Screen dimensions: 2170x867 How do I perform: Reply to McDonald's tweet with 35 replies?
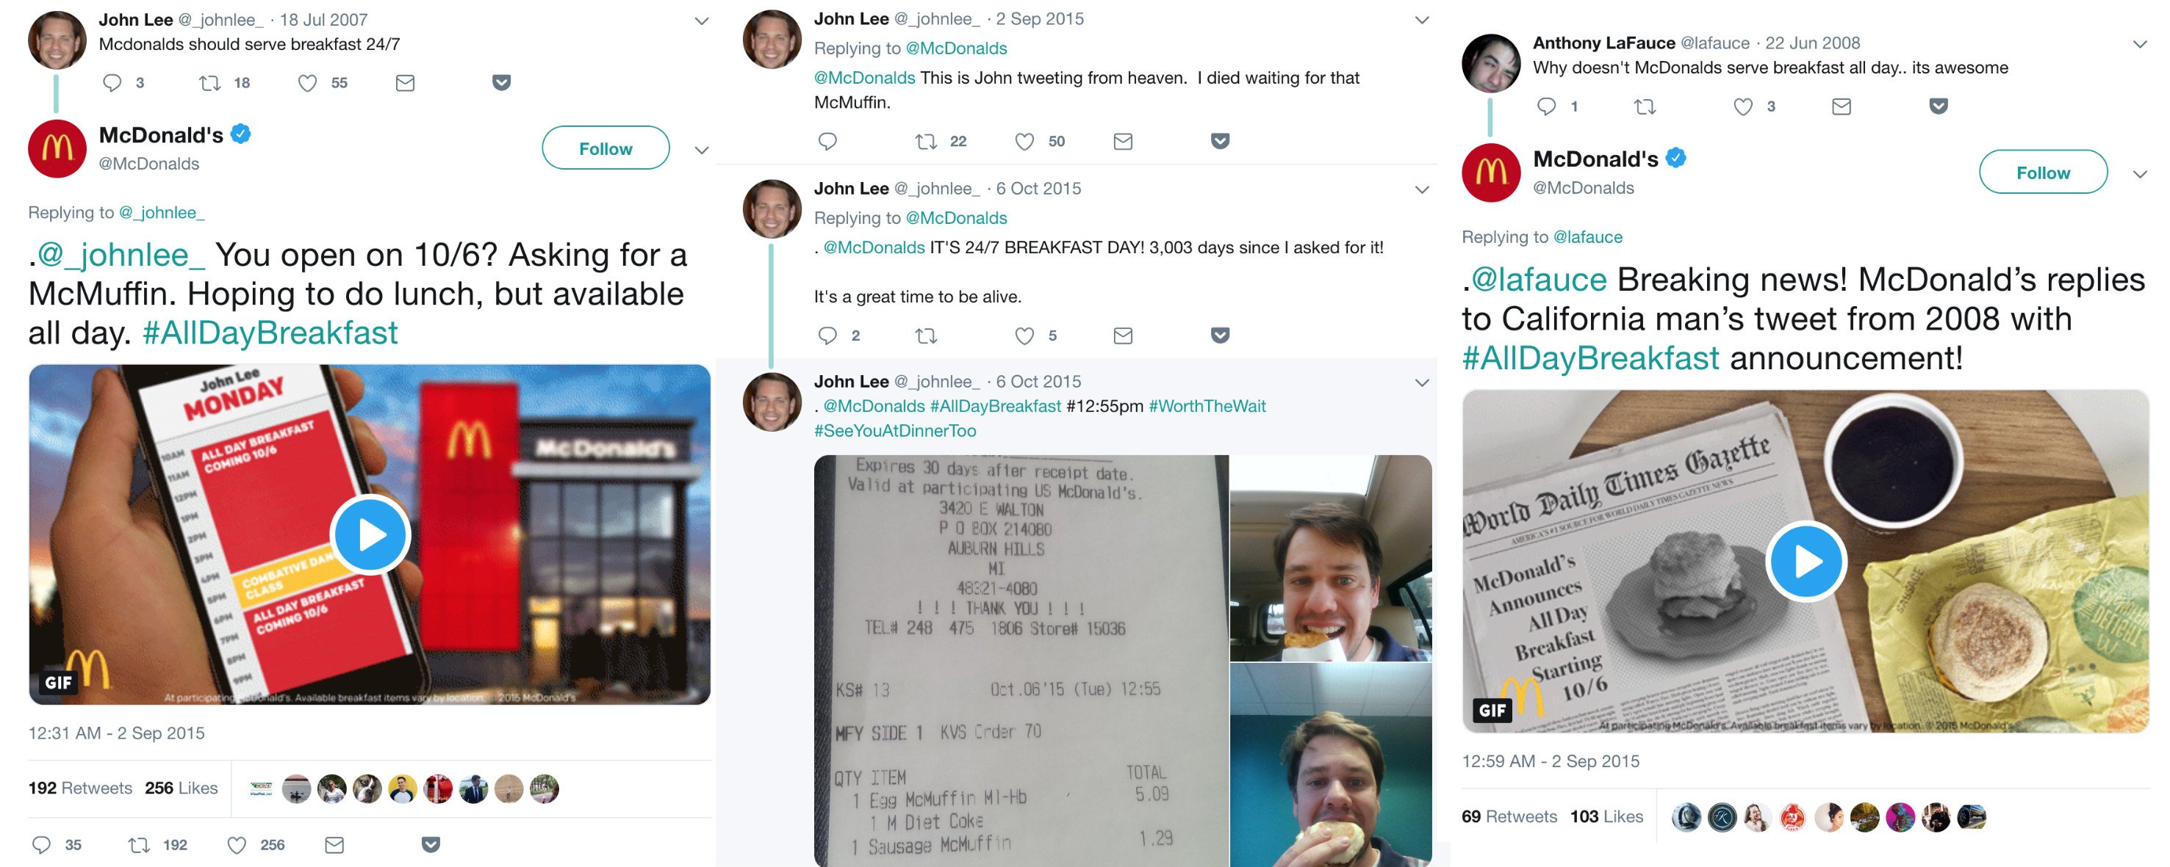pyautogui.click(x=40, y=845)
